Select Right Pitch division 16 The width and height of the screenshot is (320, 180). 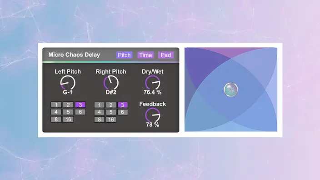tap(111, 120)
